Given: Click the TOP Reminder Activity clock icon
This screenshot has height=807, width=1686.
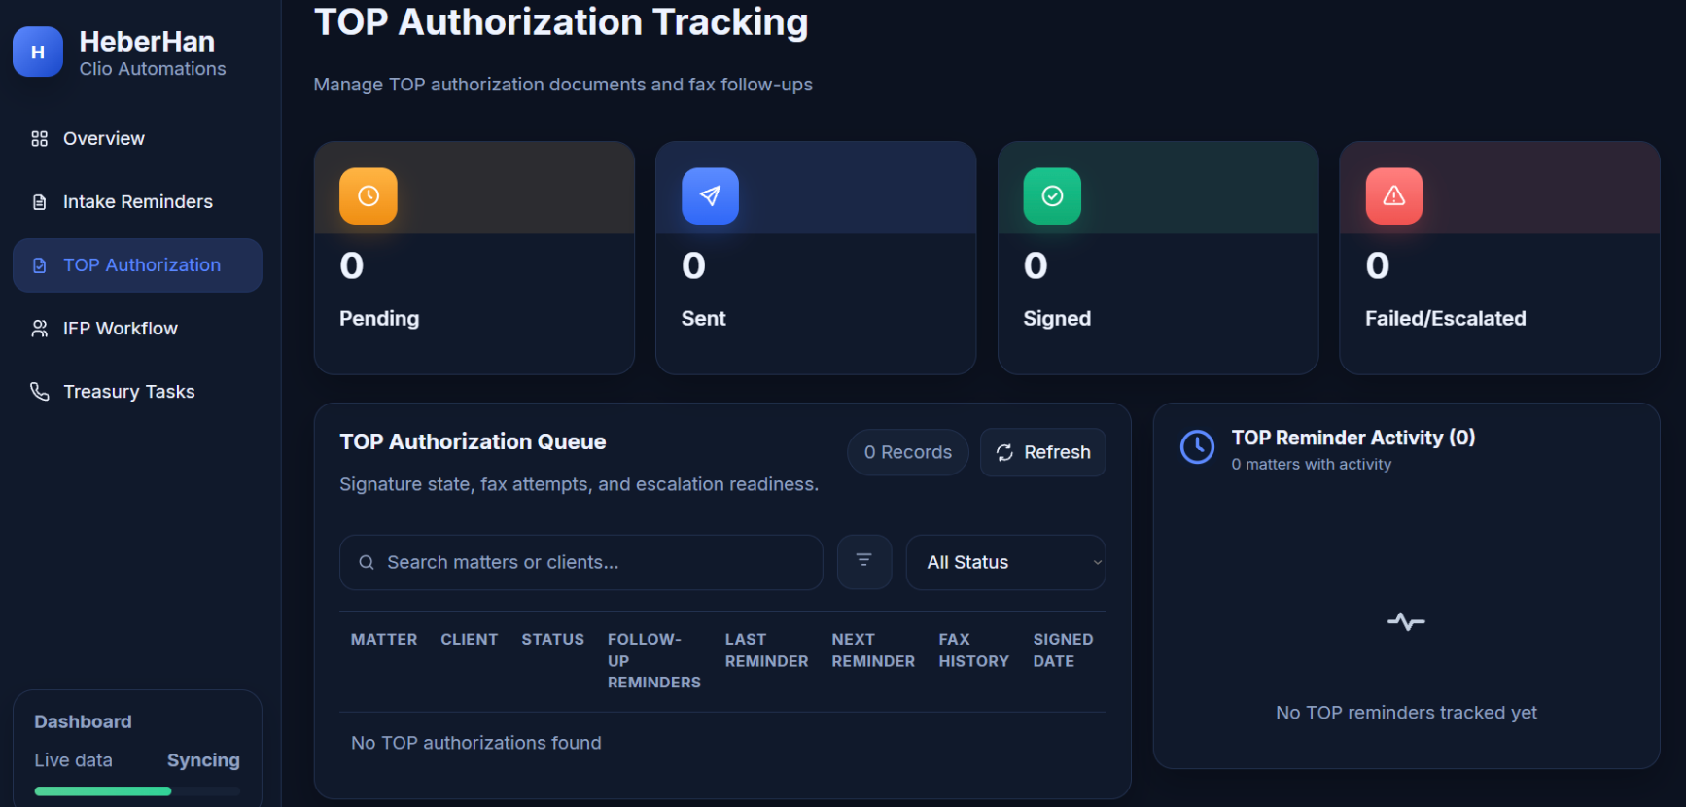Looking at the screenshot, I should (x=1197, y=447).
